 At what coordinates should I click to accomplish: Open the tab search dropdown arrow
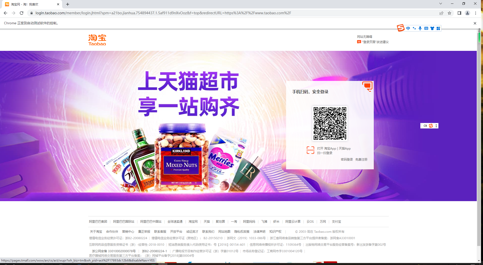(x=440, y=4)
